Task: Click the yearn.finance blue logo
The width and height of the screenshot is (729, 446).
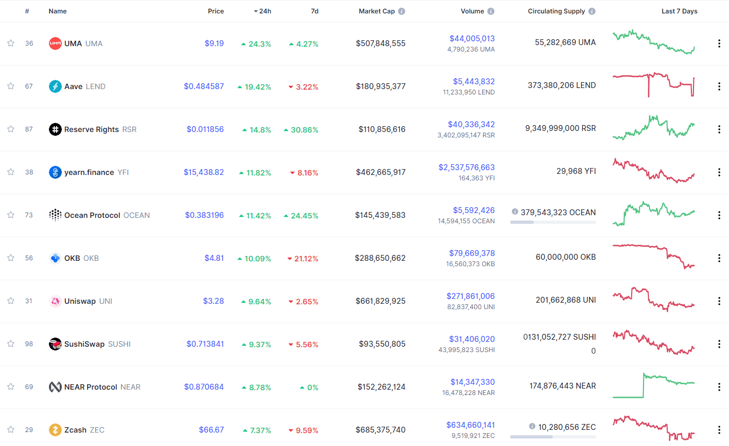Action: (x=55, y=172)
